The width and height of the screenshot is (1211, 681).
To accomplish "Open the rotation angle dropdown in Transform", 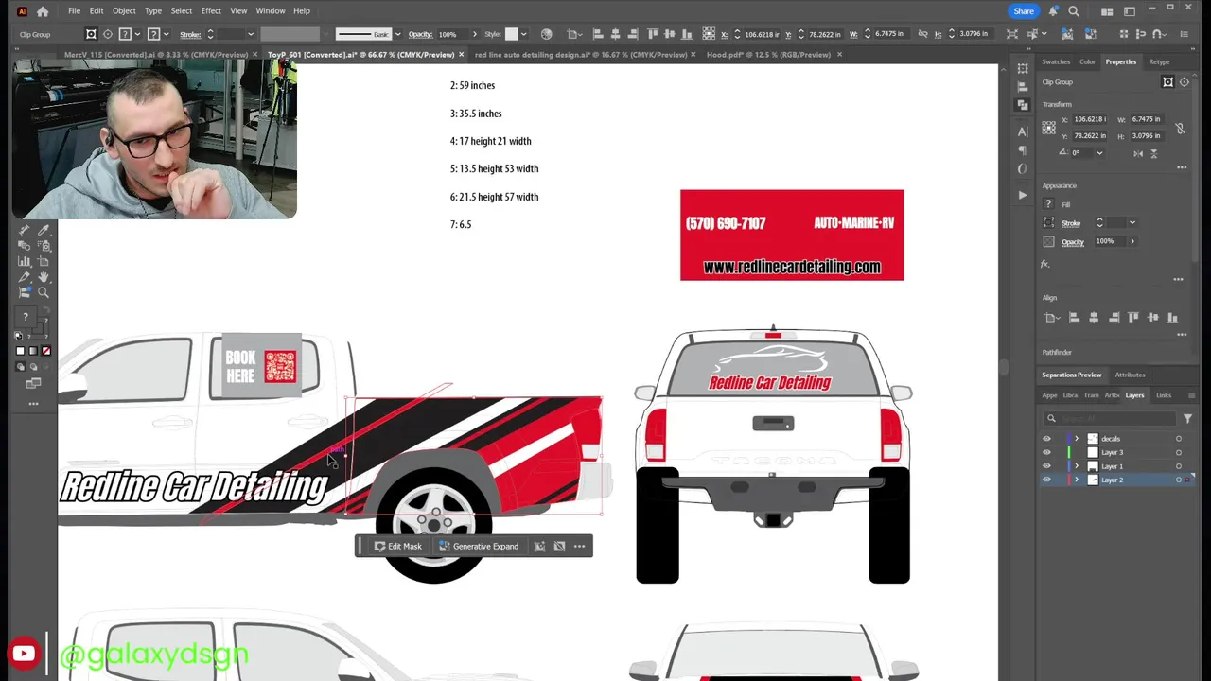I will pyautogui.click(x=1099, y=153).
